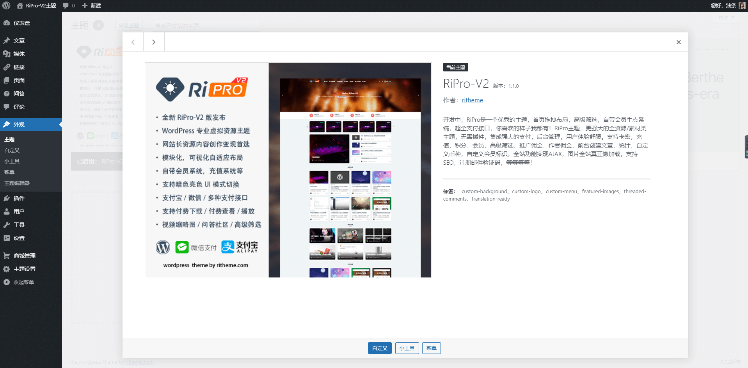Click the 新建 plus button in admin bar
This screenshot has height=368, width=748.
tap(92, 5)
